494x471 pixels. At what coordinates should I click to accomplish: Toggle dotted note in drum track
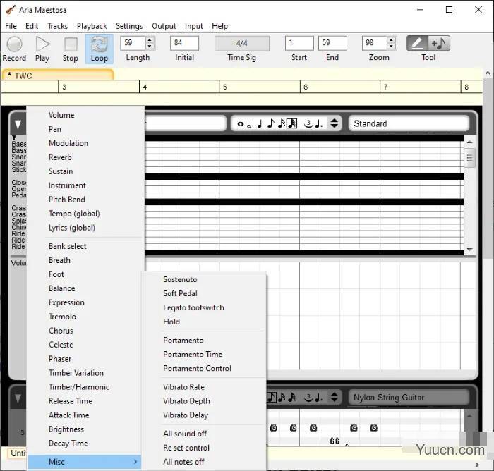pyautogui.click(x=319, y=123)
